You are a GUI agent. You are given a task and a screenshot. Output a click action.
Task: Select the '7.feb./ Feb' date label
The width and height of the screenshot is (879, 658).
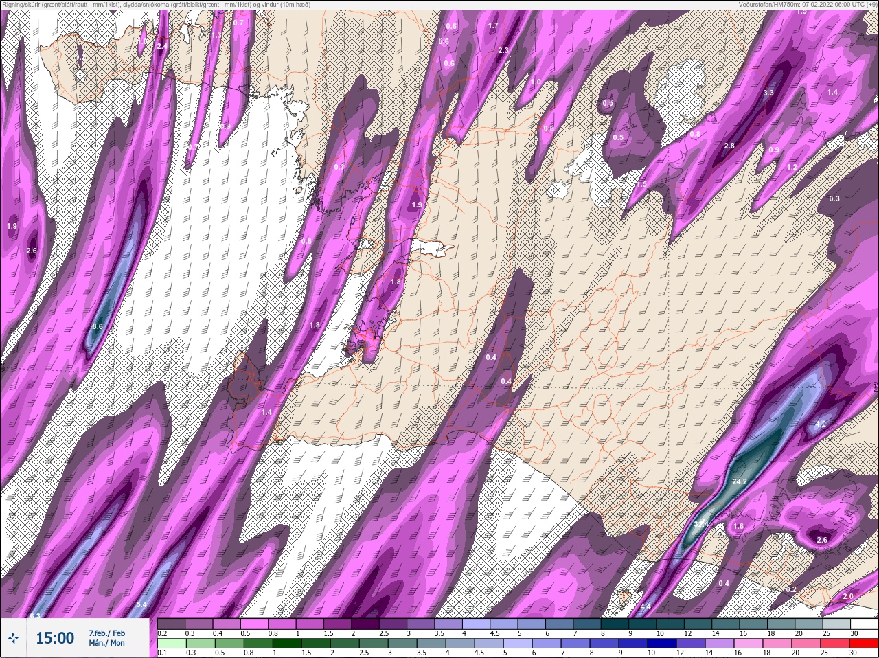[106, 633]
